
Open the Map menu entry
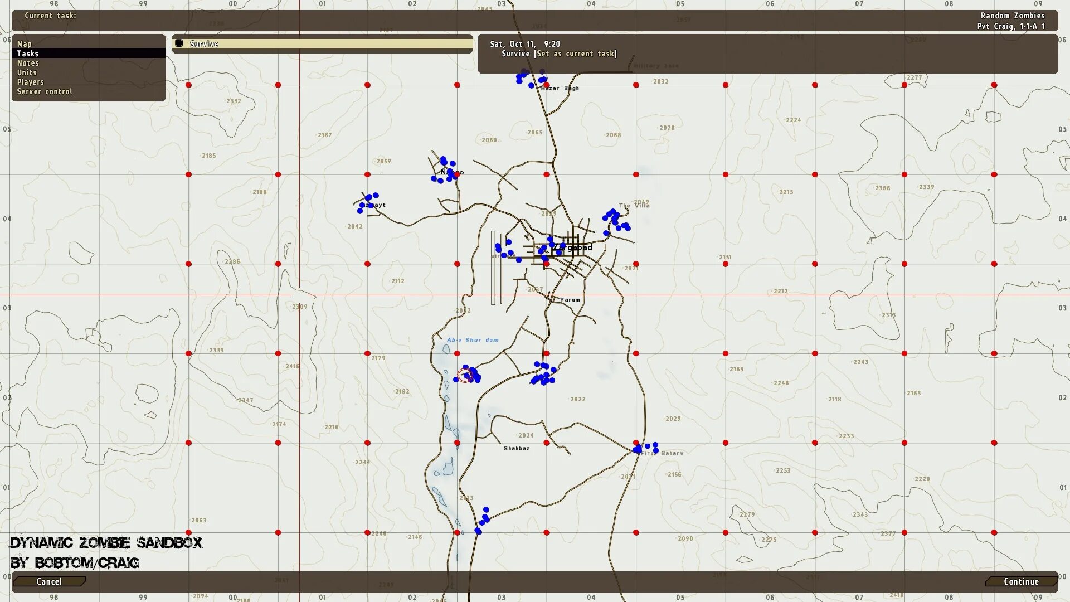(x=25, y=44)
